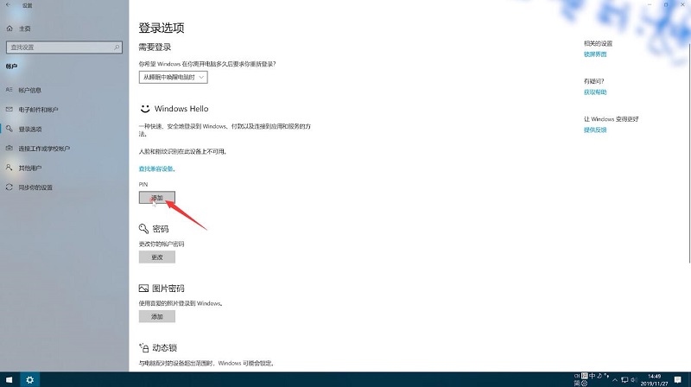
Task: Click the search magnifier in 查找设置 box
Action: 117,48
